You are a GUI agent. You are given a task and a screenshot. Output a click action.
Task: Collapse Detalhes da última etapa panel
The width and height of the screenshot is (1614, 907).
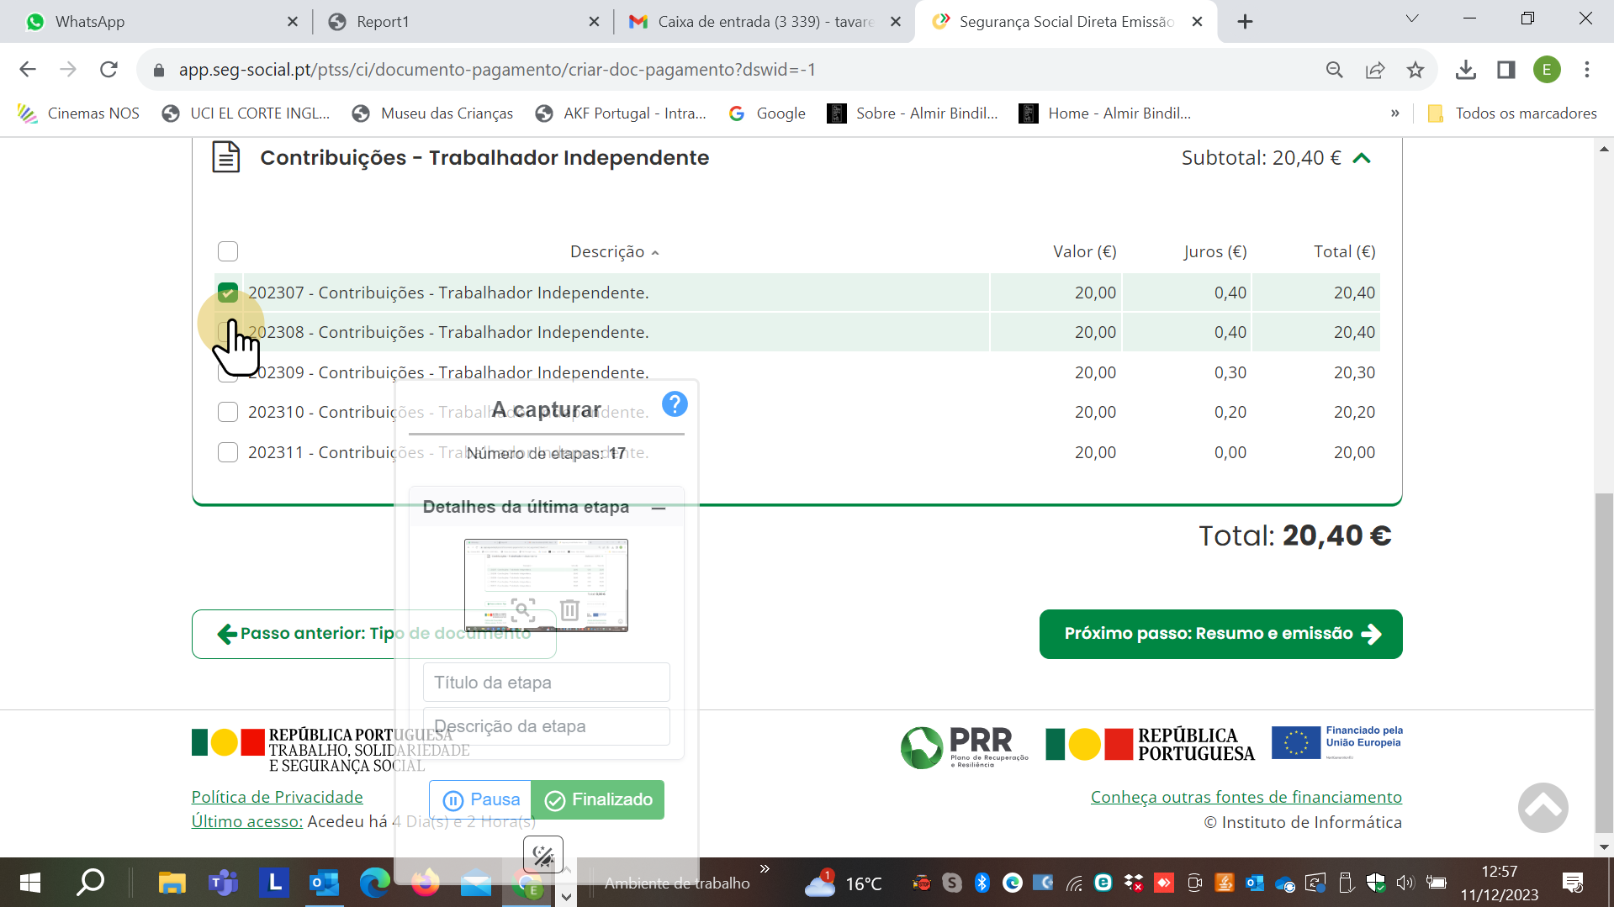tap(659, 508)
